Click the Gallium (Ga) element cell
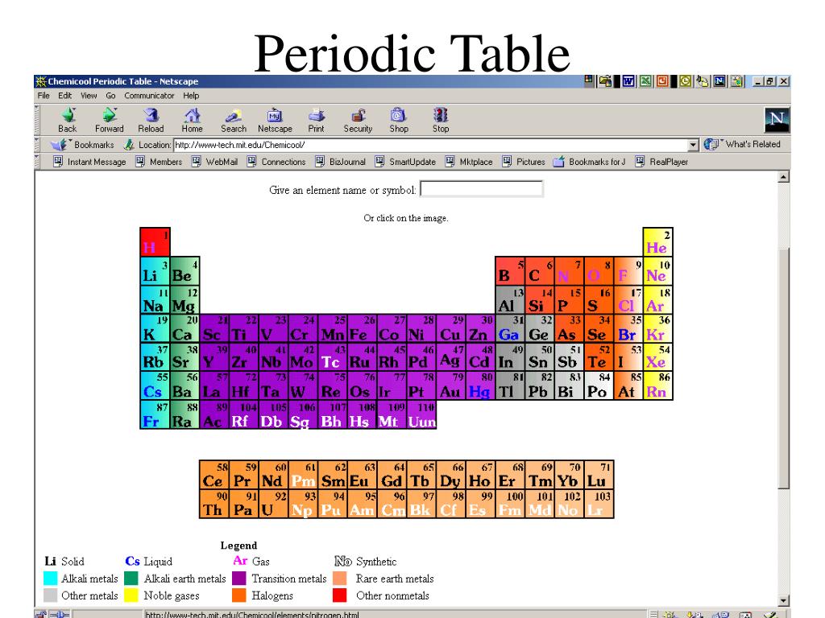Image resolution: width=825 pixels, height=618 pixels. pos(509,329)
